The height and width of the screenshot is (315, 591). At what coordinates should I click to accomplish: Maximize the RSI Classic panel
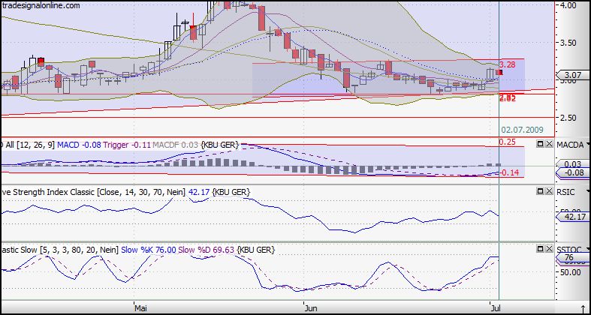[x=539, y=192]
